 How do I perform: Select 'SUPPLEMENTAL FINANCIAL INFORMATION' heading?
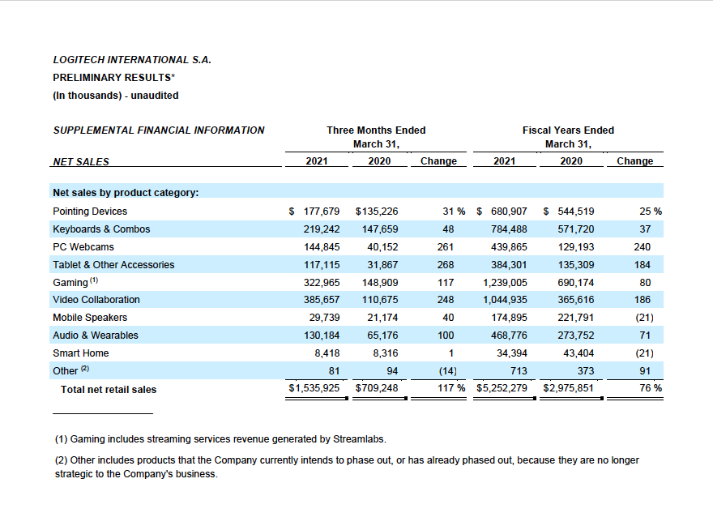tap(159, 130)
